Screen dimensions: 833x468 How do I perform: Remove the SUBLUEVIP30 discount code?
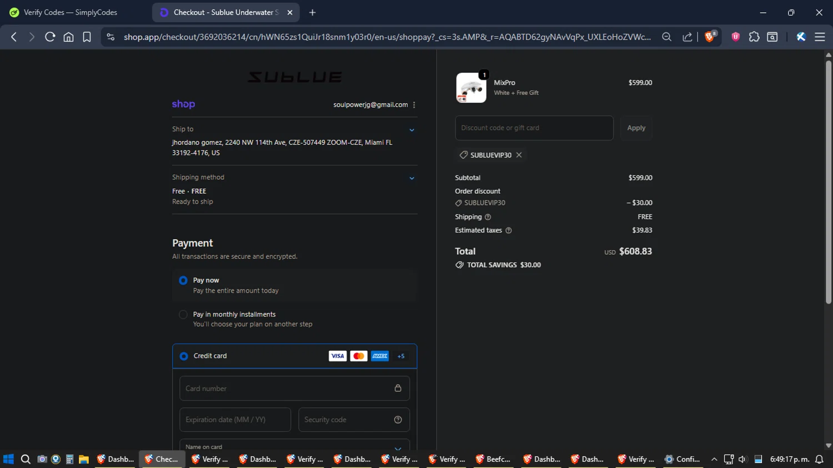point(519,155)
